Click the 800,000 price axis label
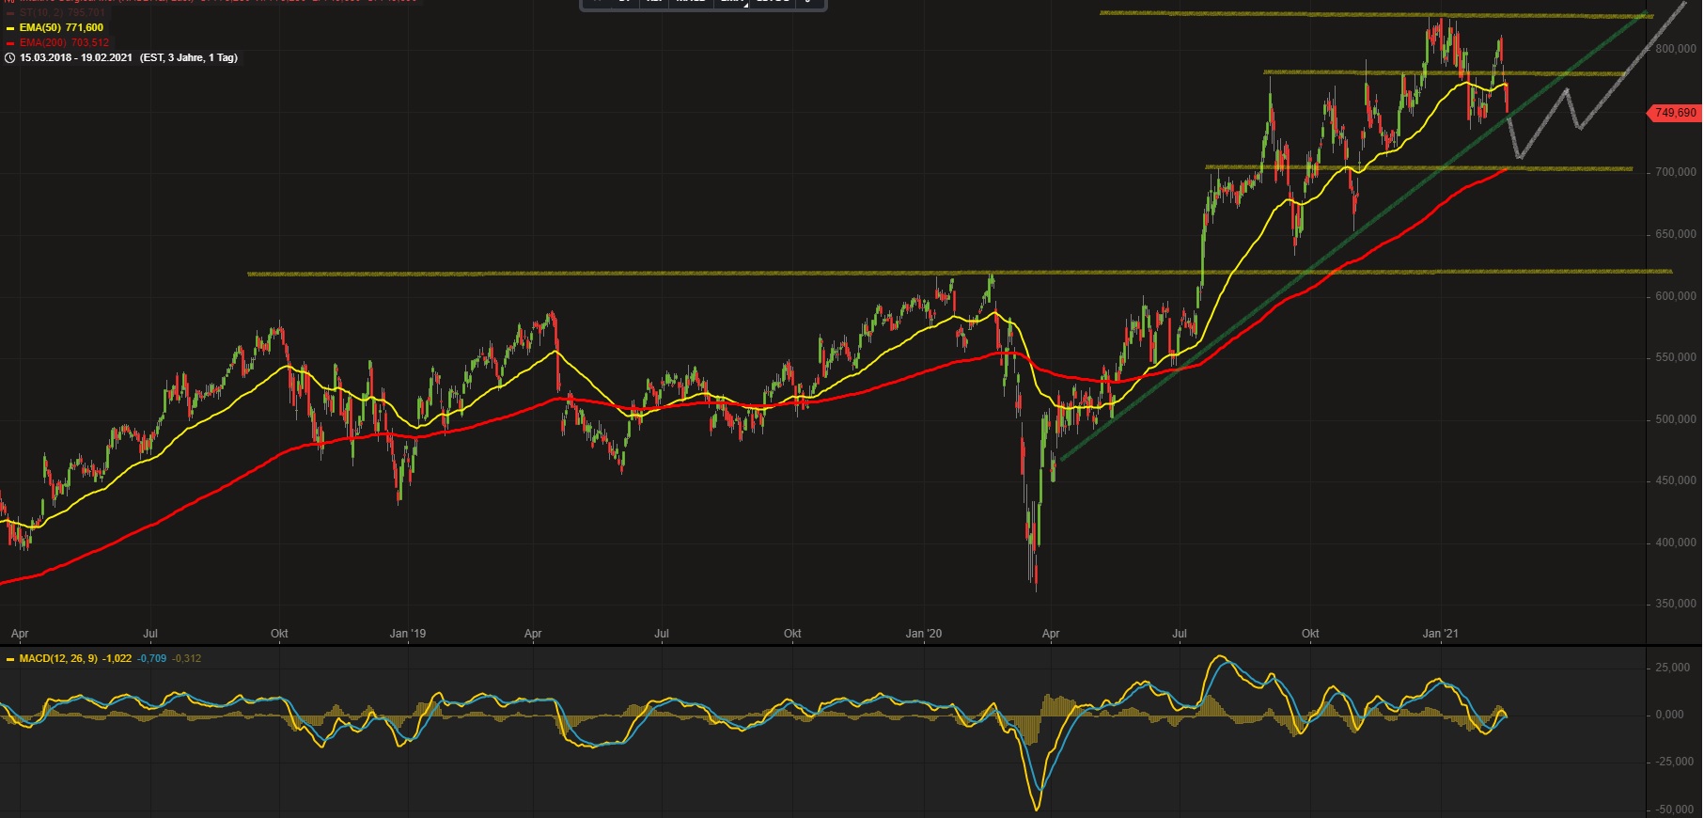The image size is (1704, 818). coord(1675,49)
